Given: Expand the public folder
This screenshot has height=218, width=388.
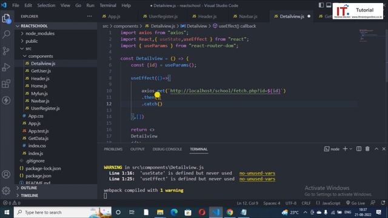Looking at the screenshot, I should point(32,41).
